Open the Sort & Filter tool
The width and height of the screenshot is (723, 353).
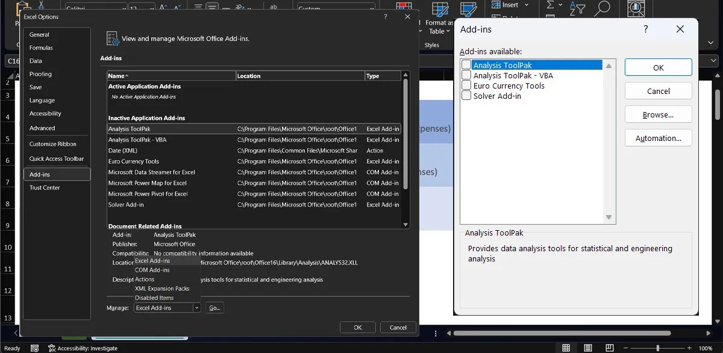point(577,7)
